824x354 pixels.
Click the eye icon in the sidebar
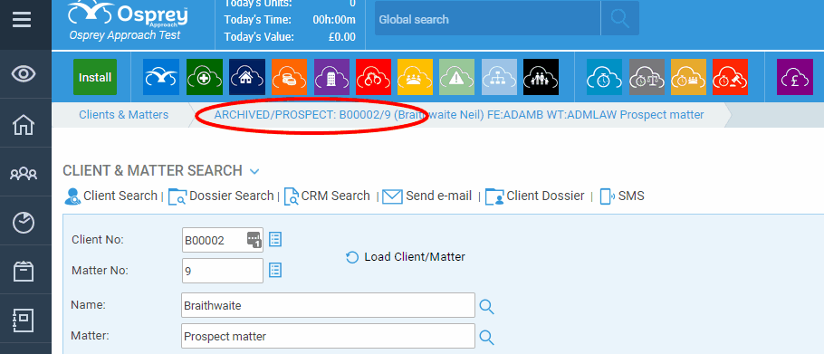tap(24, 73)
